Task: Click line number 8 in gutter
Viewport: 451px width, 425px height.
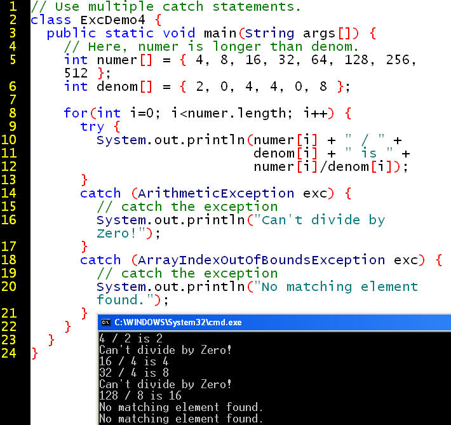Action: point(13,113)
